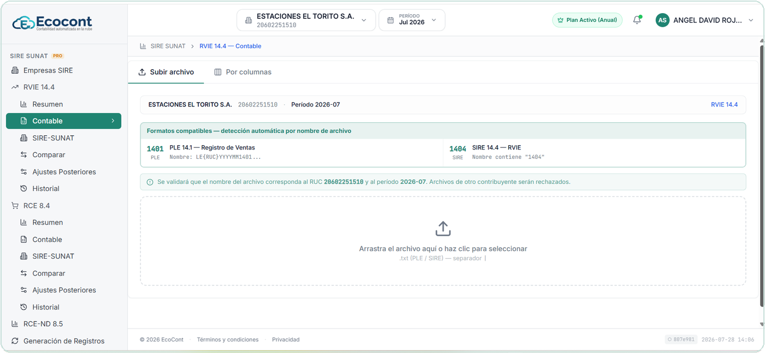Viewport: 765px width, 353px height.
Task: Click the RCE-ND 8.5 bar chart icon
Action: point(15,324)
